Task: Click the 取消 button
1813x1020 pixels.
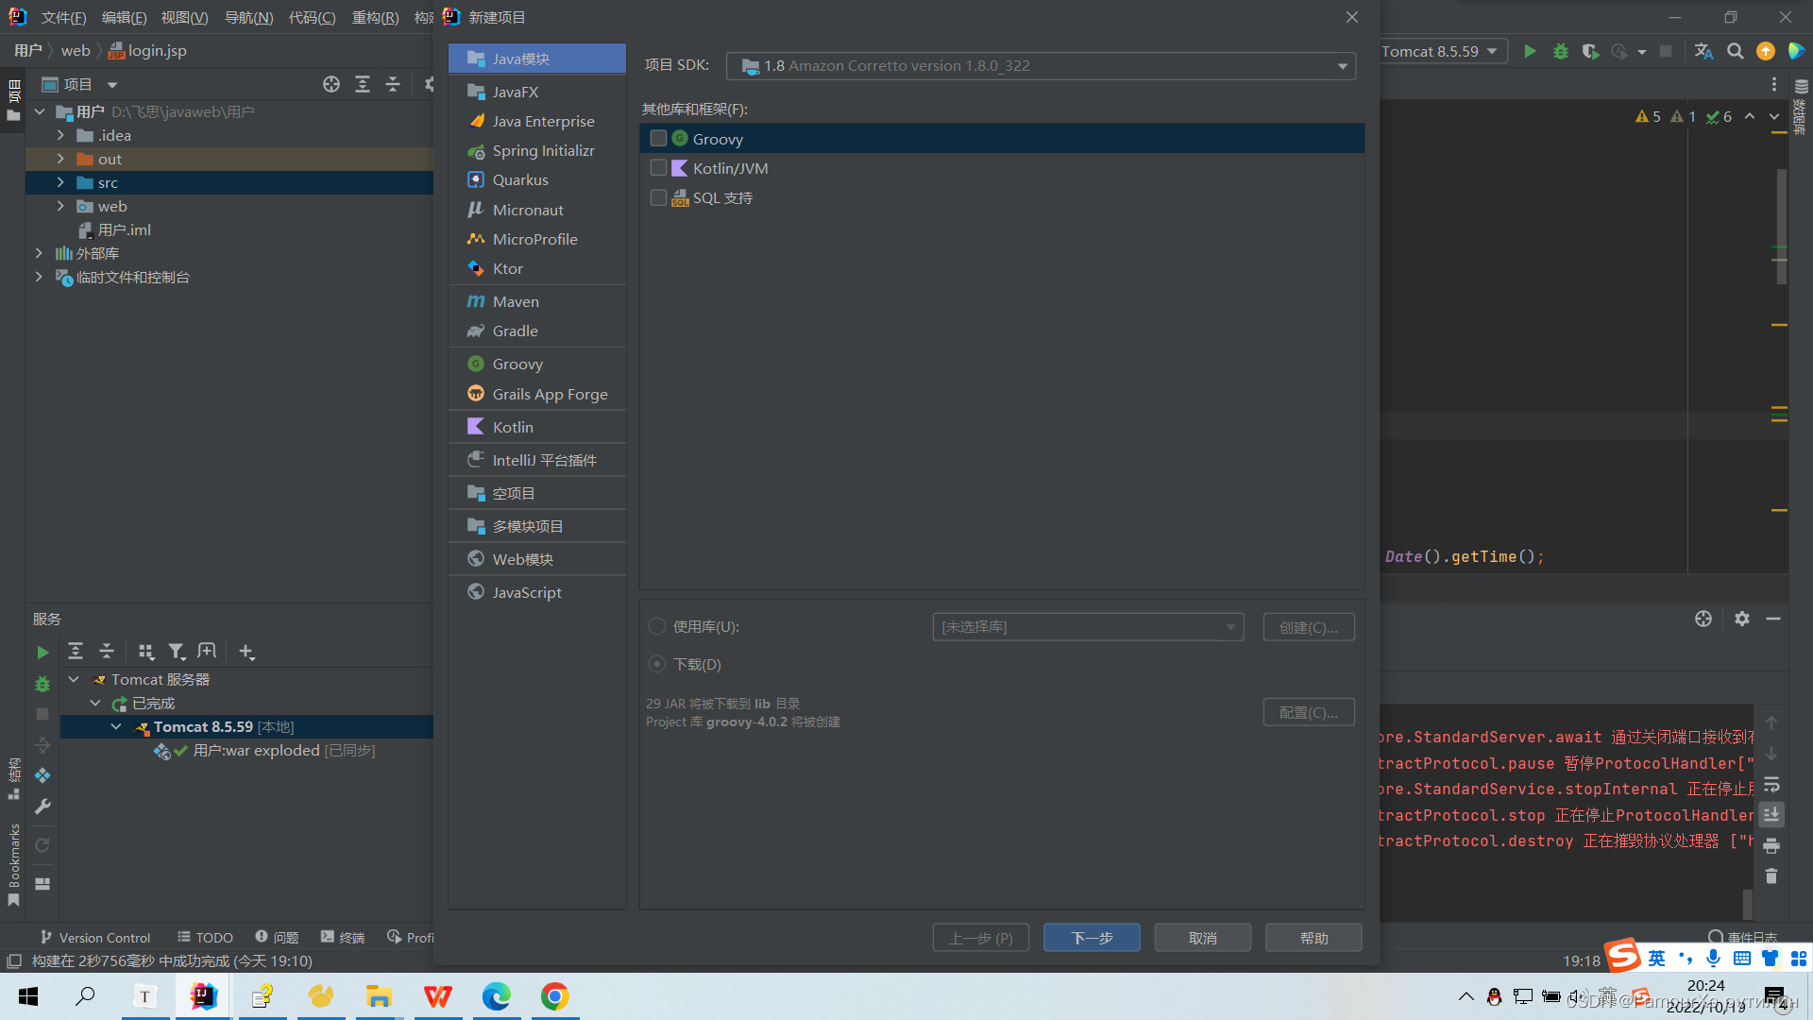Action: coord(1202,938)
